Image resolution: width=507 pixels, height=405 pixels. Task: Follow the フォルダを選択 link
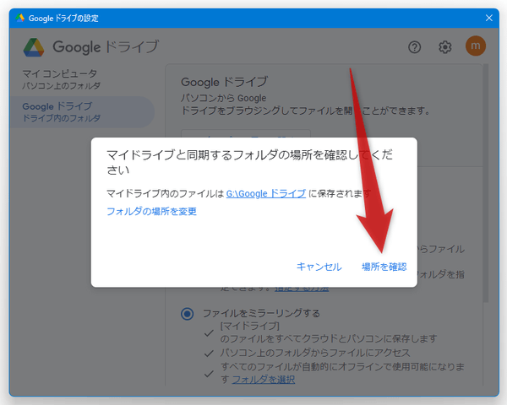pyautogui.click(x=263, y=380)
